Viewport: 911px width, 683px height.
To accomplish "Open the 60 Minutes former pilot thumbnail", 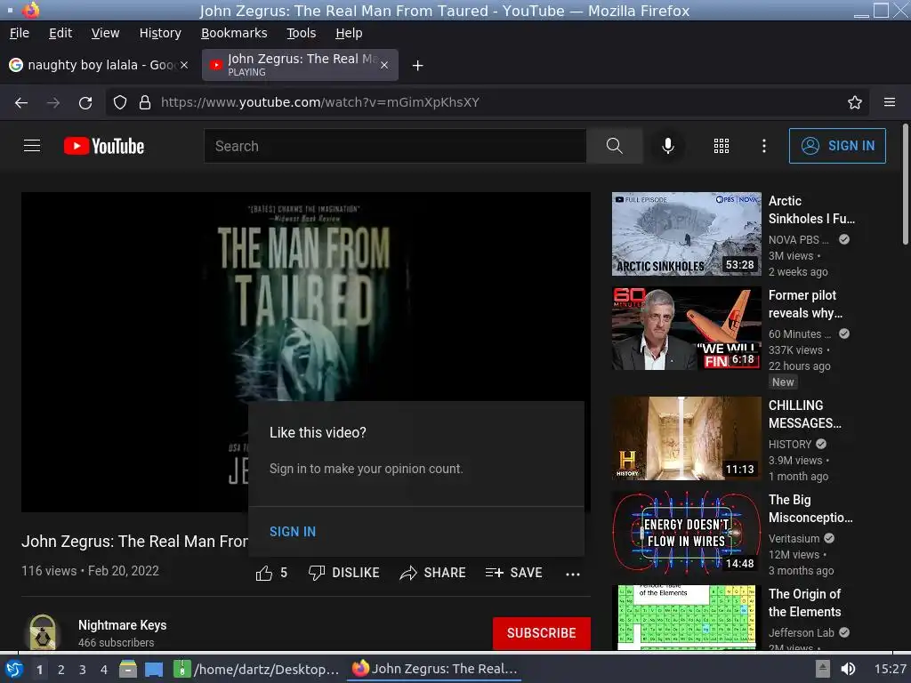I will click(686, 328).
